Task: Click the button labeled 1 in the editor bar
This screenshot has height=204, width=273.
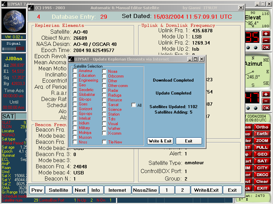Action: [x=167, y=190]
